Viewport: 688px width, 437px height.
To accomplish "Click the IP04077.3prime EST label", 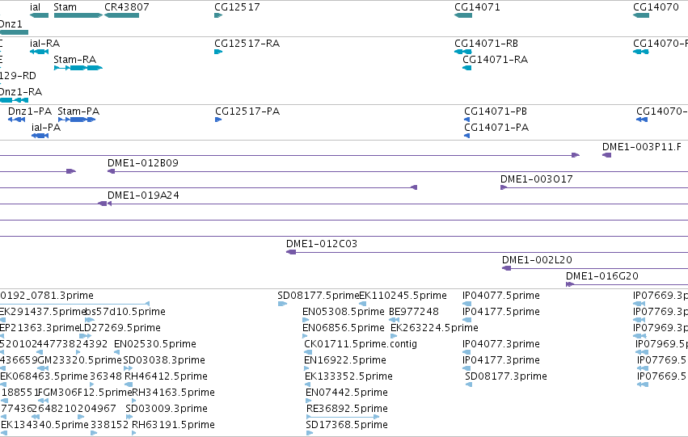I will pos(501,344).
